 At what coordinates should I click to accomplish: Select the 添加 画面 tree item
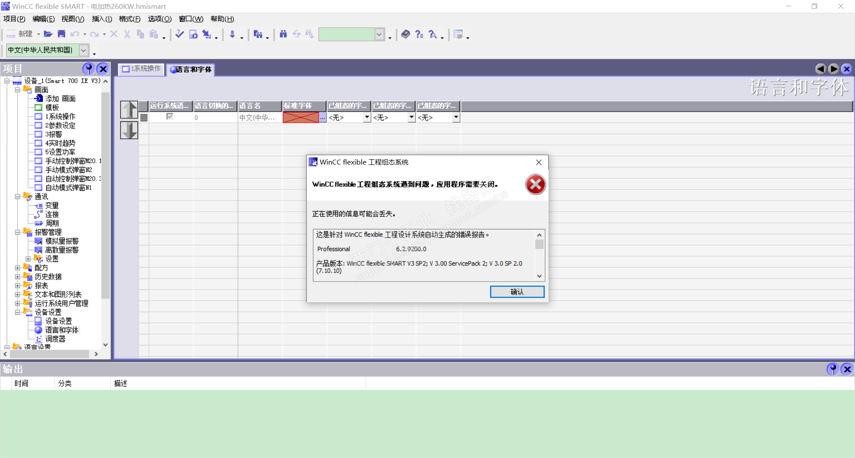coord(61,99)
